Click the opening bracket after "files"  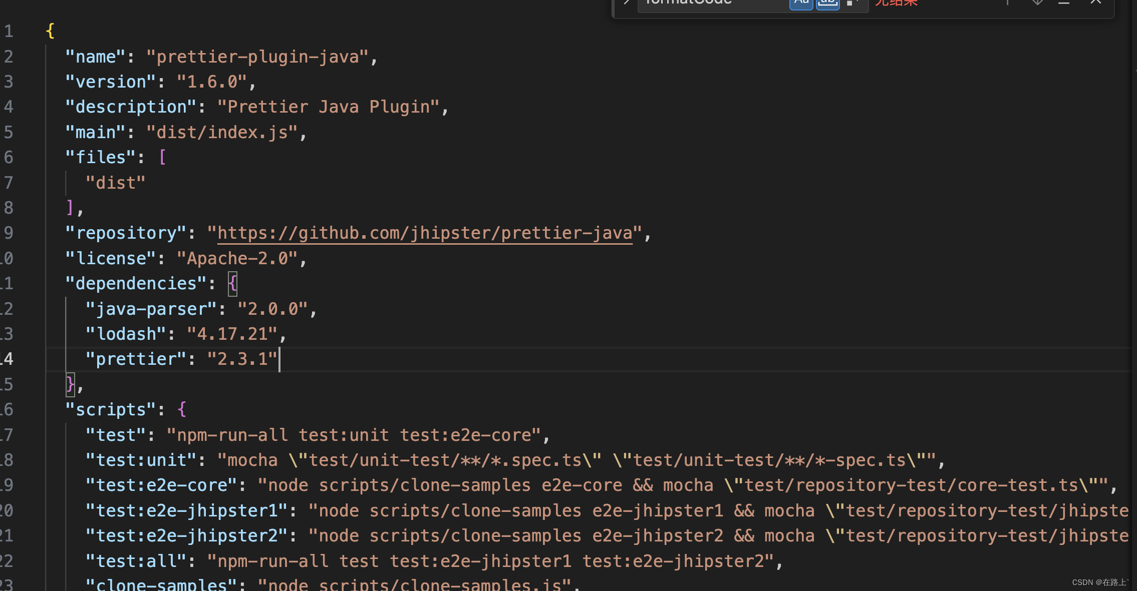tap(162, 158)
